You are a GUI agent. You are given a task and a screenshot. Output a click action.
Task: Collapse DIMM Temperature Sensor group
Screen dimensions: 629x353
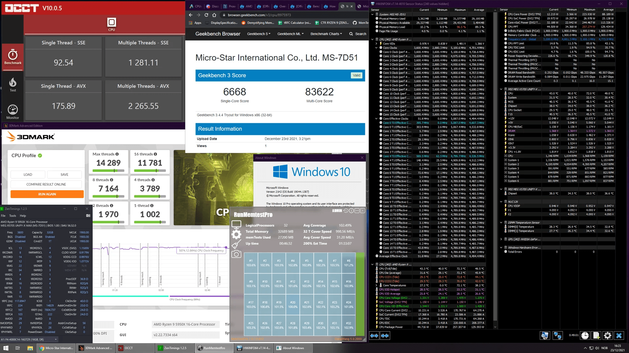tap(501, 223)
